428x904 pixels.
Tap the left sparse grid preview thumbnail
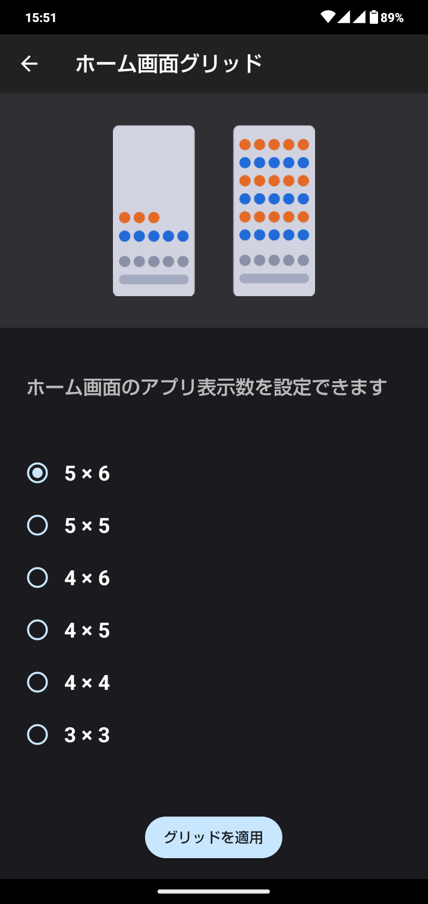click(x=154, y=211)
